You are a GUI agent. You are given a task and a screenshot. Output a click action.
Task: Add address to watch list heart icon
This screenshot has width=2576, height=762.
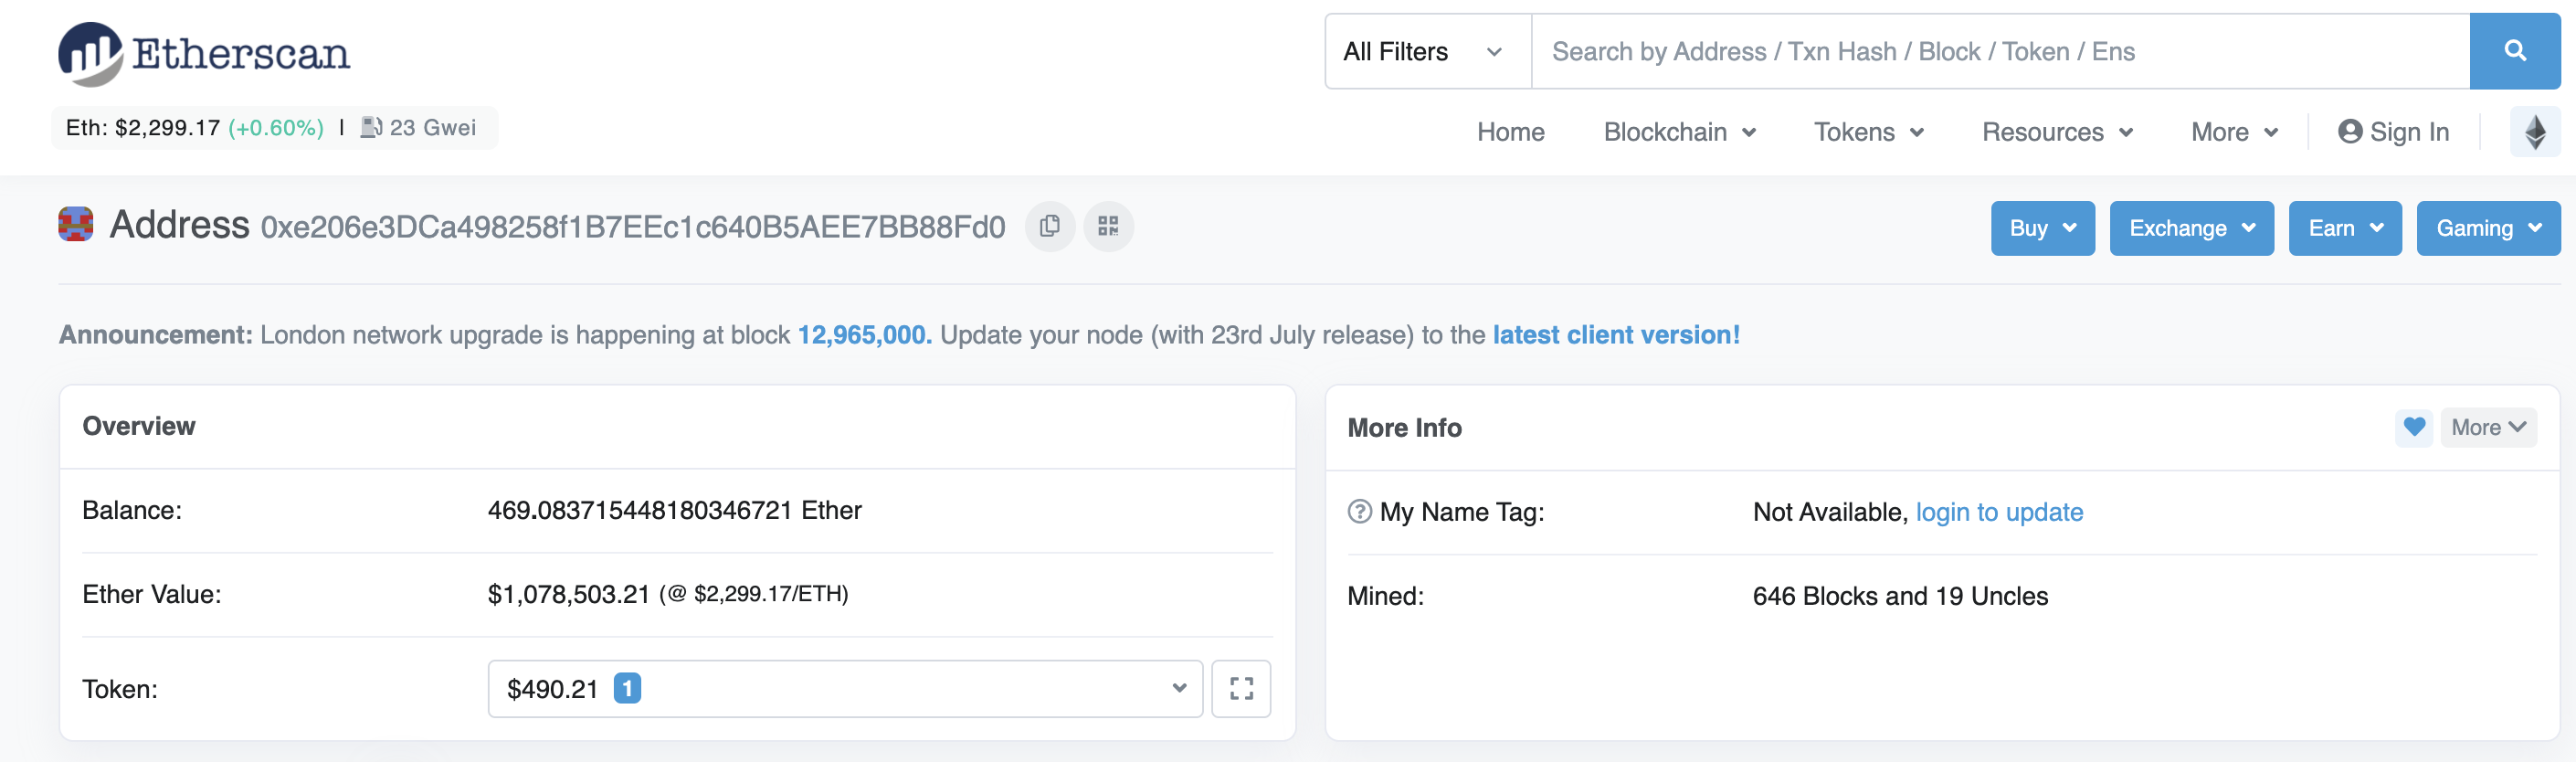tap(2413, 427)
